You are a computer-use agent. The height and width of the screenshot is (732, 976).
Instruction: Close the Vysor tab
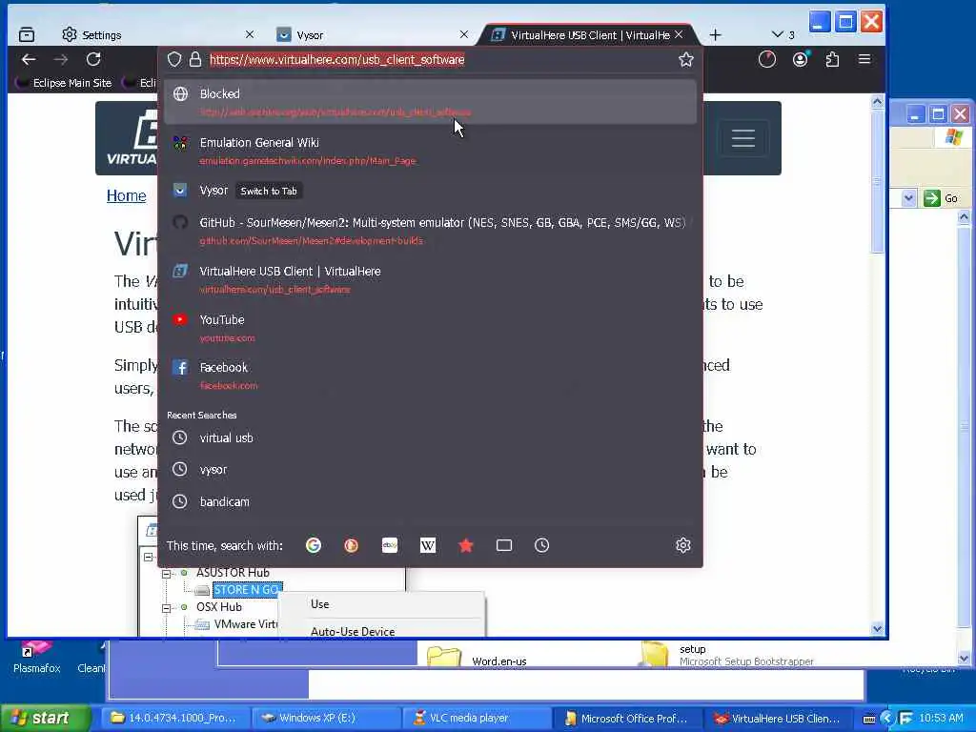pyautogui.click(x=464, y=35)
